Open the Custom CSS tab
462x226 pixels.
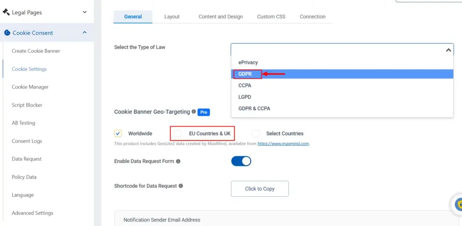(x=271, y=17)
